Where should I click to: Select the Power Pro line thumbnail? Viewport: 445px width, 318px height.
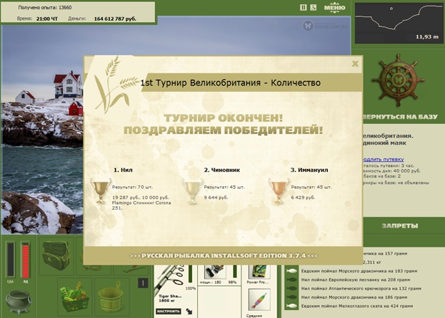click(258, 272)
